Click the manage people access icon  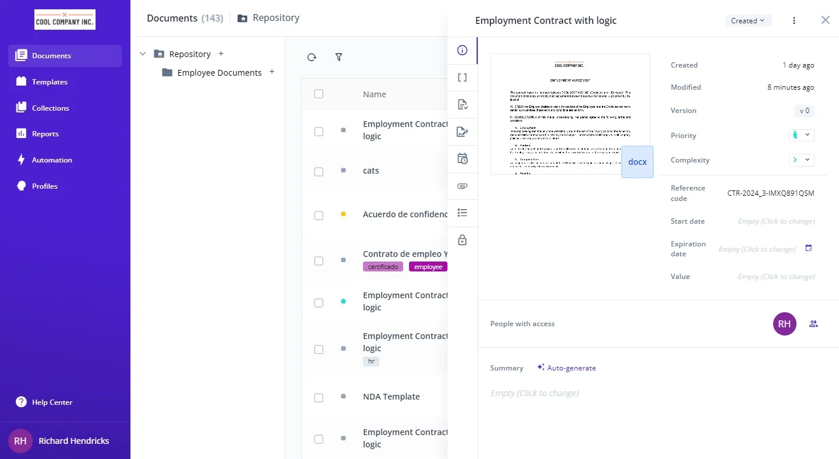click(x=813, y=324)
